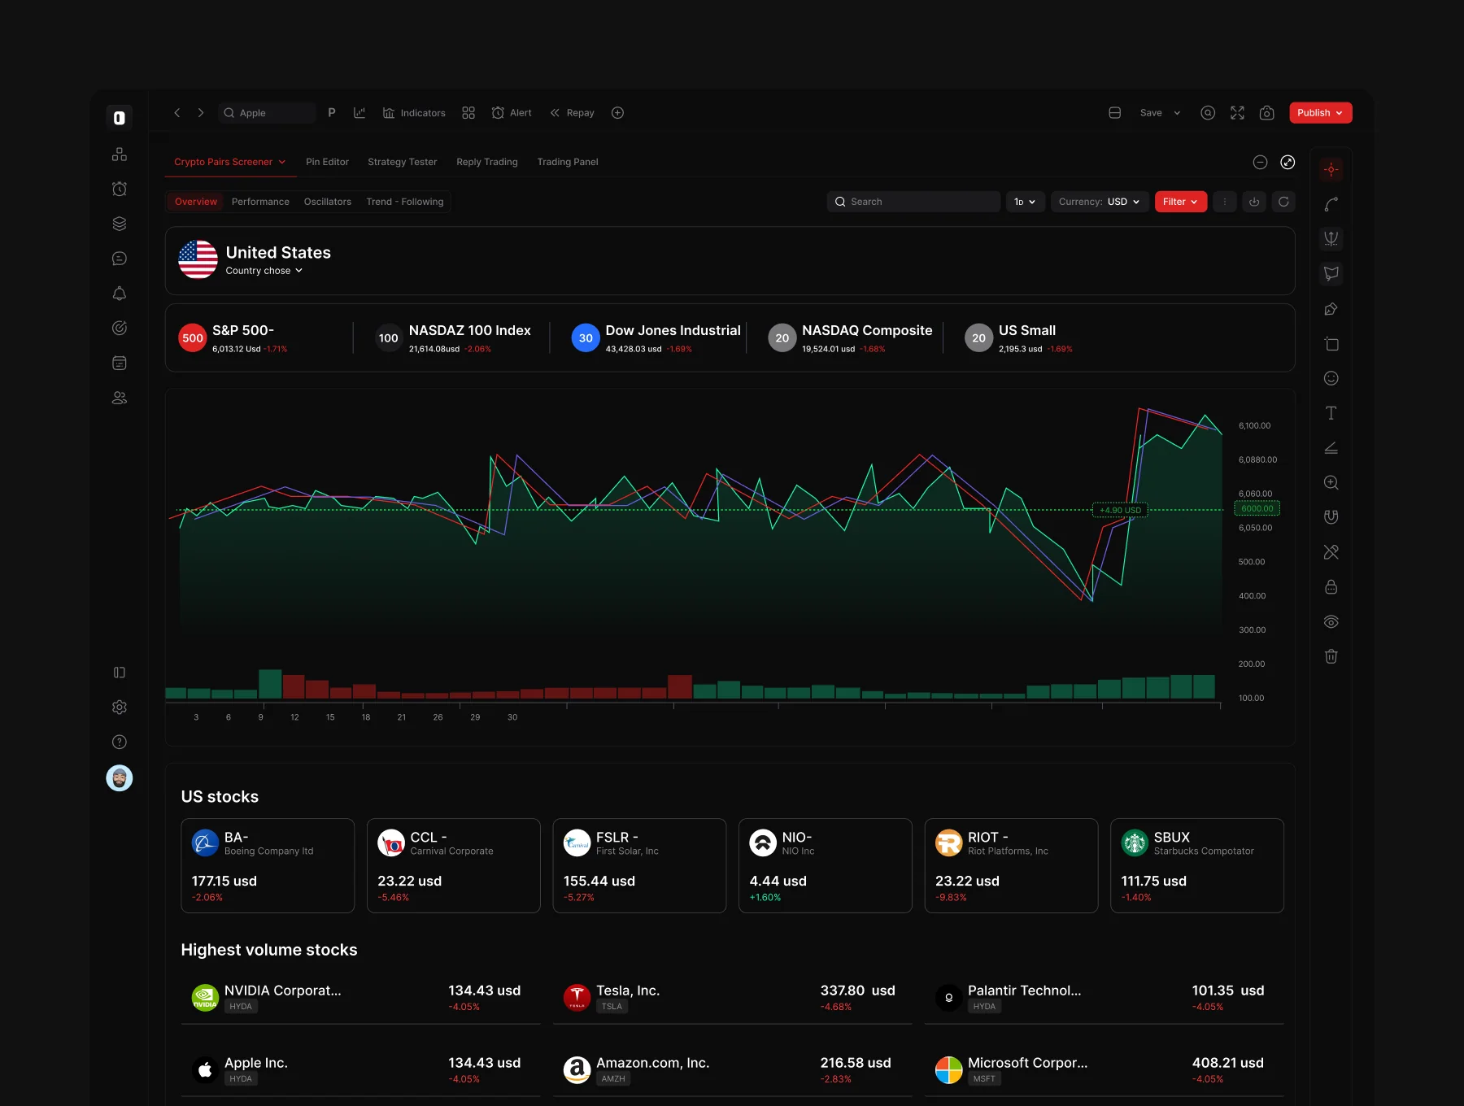This screenshot has height=1106, width=1464.
Task: Click the trash delete drawings icon
Action: [x=1331, y=656]
